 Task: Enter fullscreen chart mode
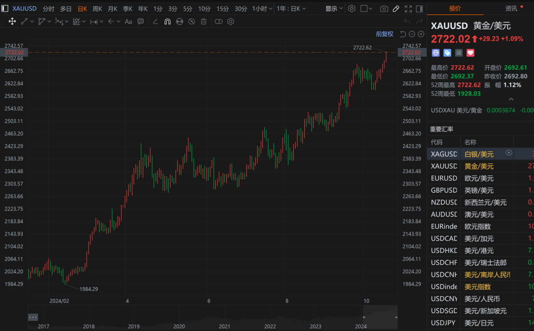coord(408,9)
